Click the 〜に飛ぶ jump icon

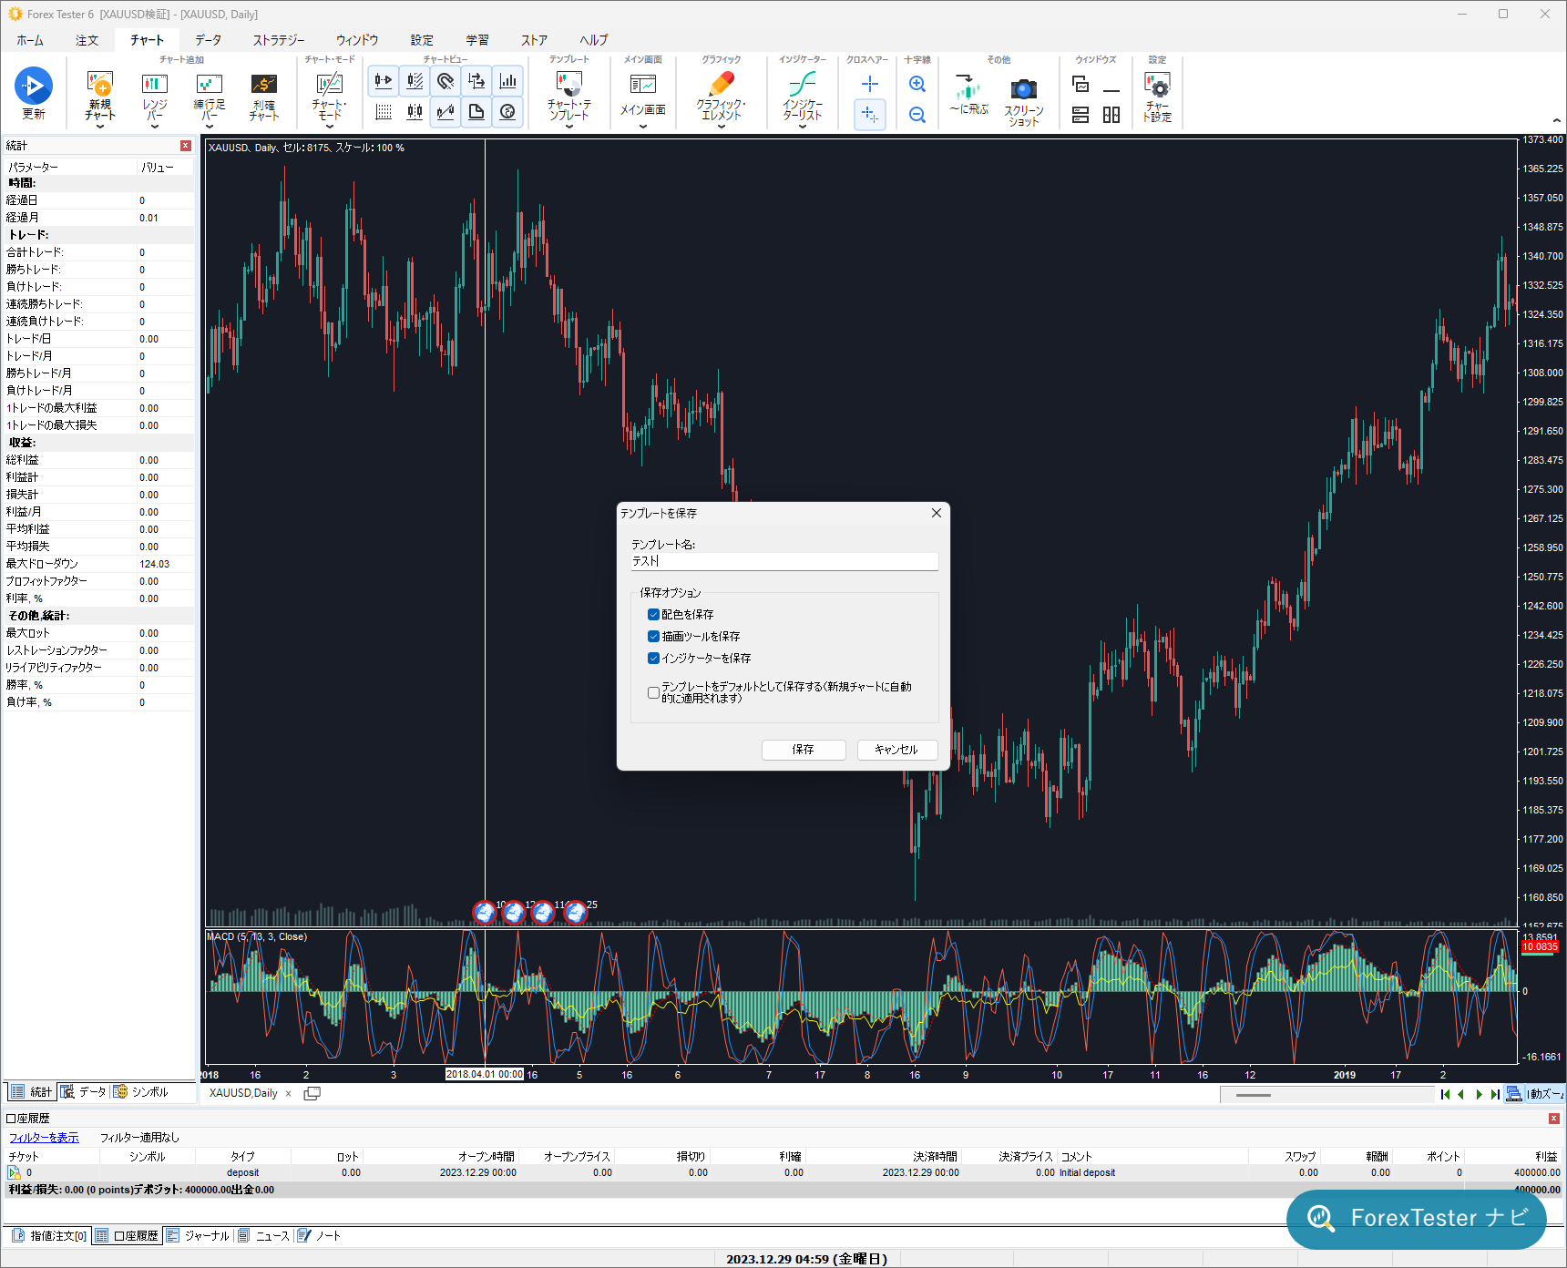968,87
